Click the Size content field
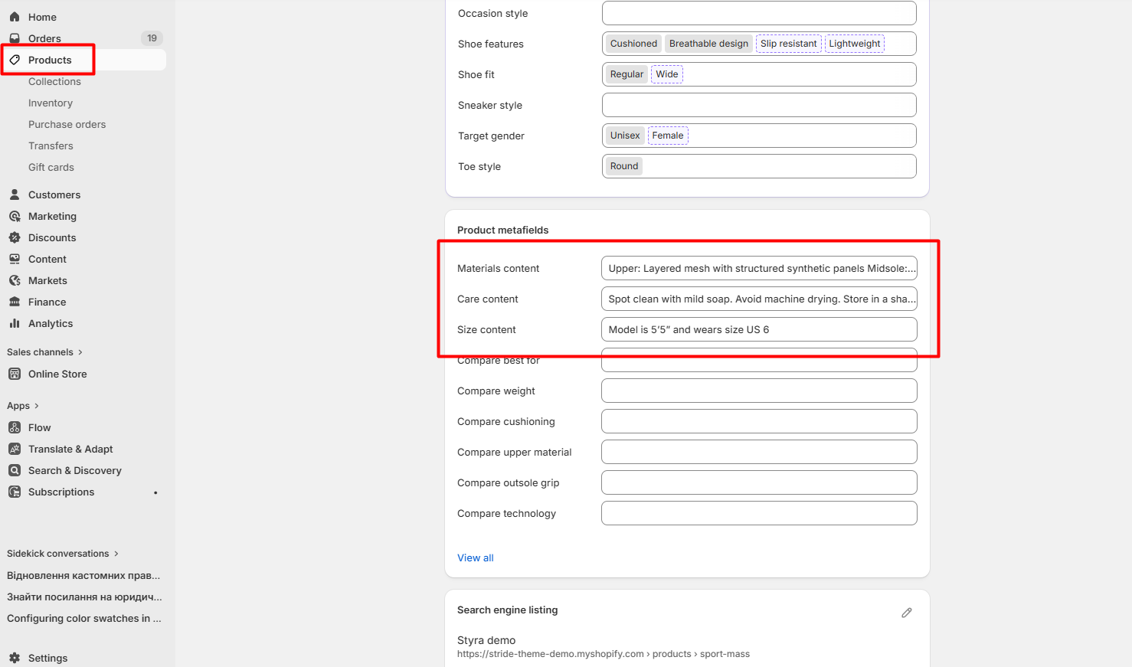 (759, 329)
